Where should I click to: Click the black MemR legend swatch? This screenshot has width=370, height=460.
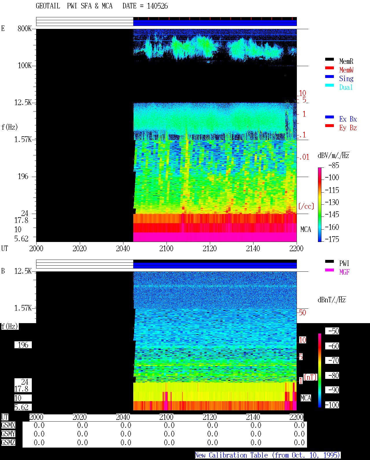[330, 59]
